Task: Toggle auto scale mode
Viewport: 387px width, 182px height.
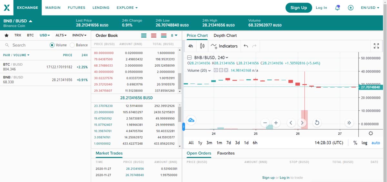Action: click(376, 143)
